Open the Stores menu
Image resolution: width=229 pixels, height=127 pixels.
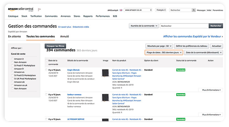77,16
